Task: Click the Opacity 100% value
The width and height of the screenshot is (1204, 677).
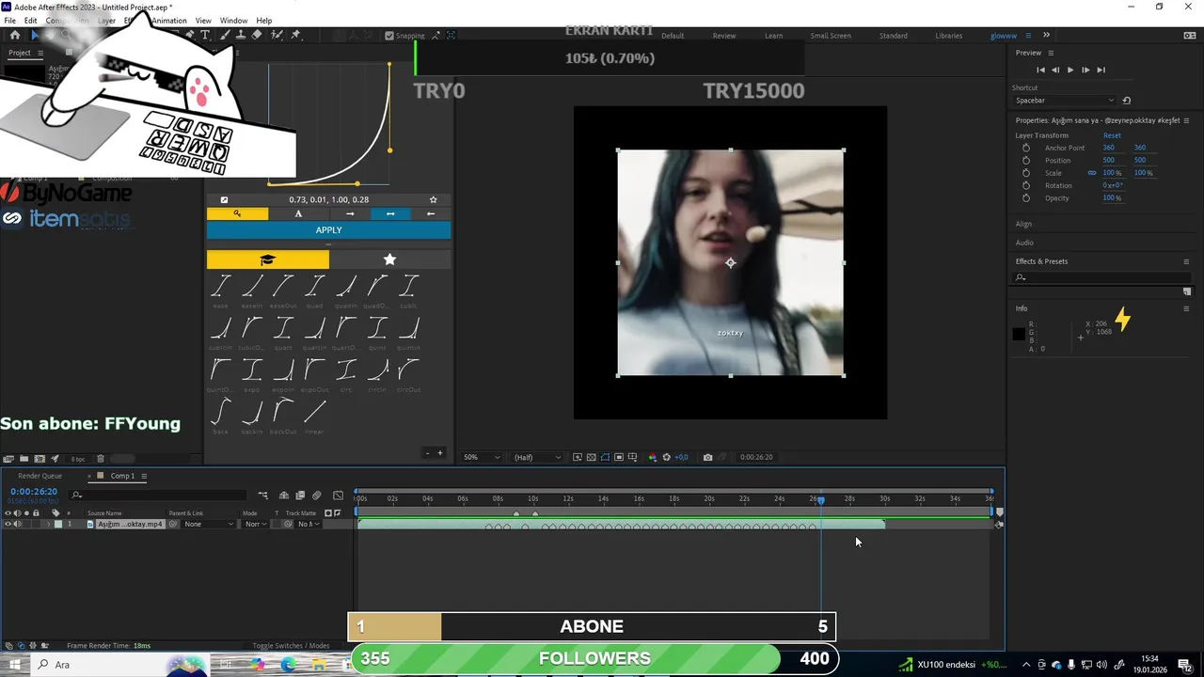Action: point(1112,197)
